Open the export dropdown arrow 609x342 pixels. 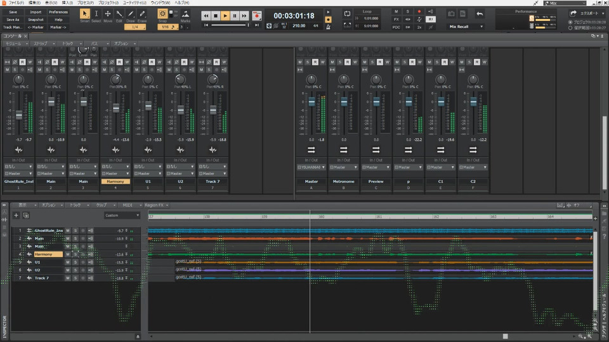603,13
